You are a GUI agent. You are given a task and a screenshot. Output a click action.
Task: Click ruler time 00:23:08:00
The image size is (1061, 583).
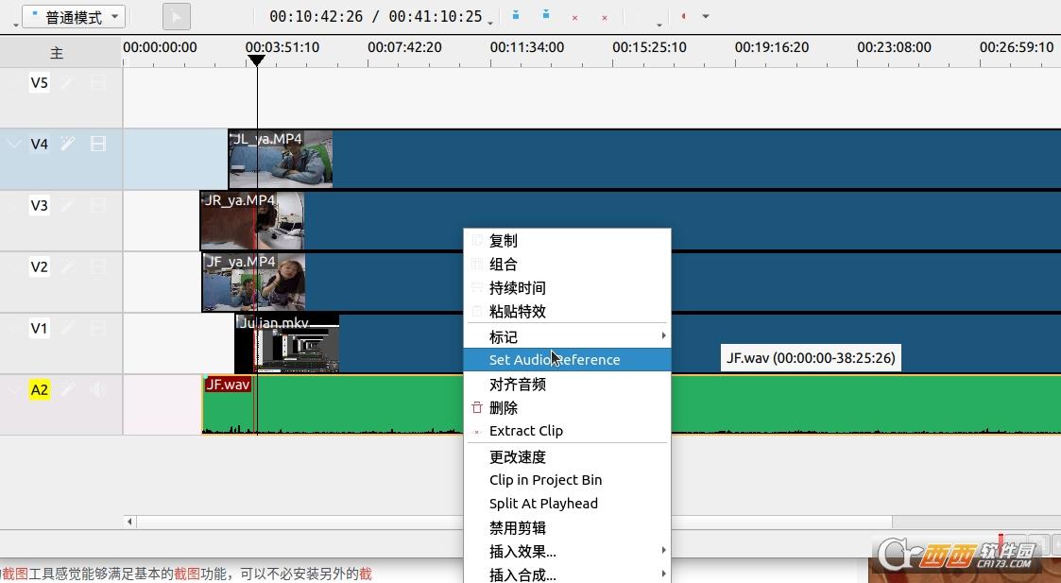(895, 47)
